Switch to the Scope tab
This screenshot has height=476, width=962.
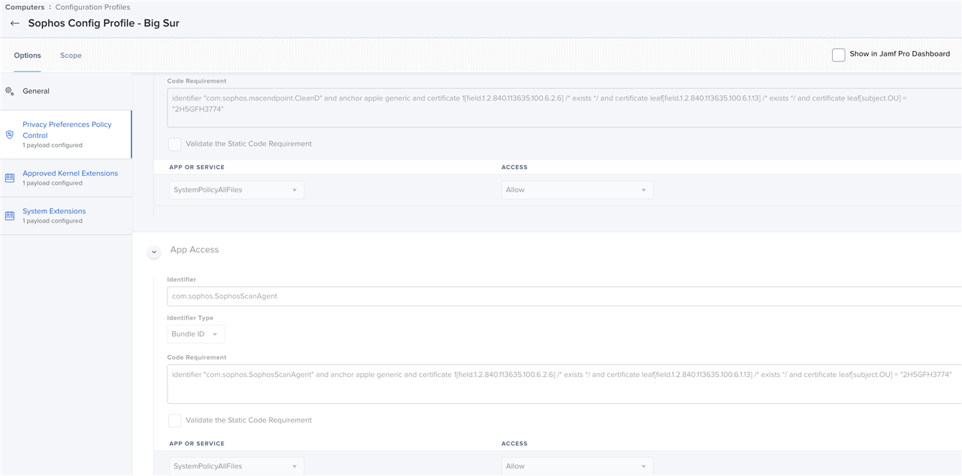[71, 56]
